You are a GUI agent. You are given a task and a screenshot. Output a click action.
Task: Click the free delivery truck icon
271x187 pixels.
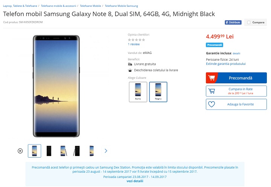(130, 64)
